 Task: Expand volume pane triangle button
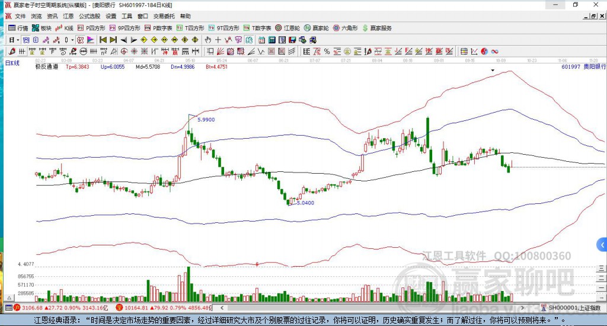9,298
